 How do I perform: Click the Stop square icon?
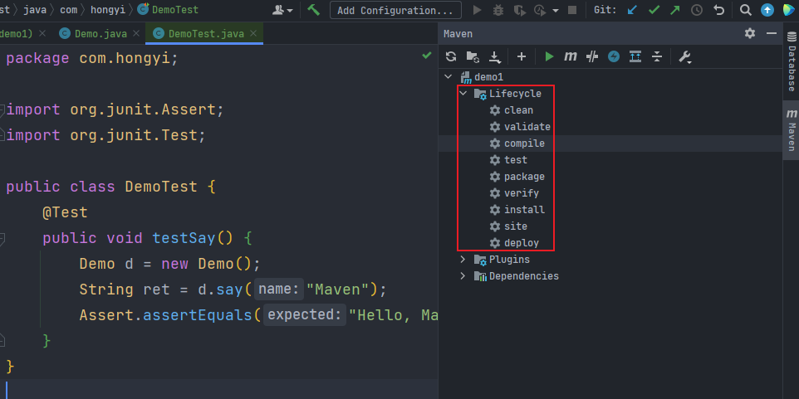pyautogui.click(x=572, y=10)
